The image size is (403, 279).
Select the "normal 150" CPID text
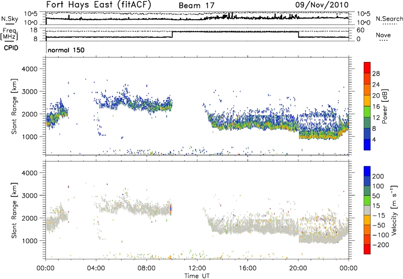click(66, 50)
